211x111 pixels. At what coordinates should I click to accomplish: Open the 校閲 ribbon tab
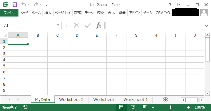pyautogui.click(x=101, y=13)
